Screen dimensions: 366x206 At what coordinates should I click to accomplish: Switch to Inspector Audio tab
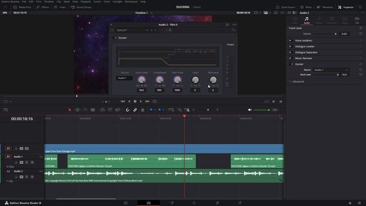[307, 21]
